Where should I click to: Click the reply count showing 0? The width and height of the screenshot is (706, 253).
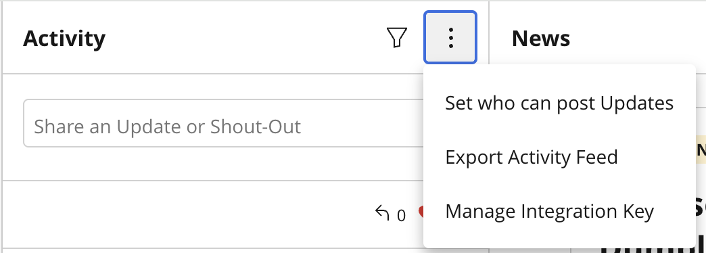click(x=401, y=216)
